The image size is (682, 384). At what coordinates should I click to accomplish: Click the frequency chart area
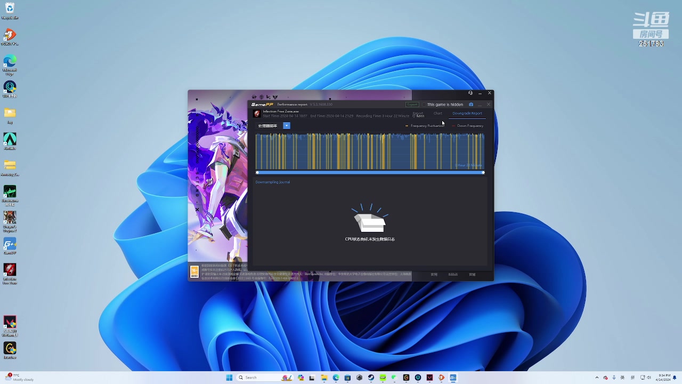[x=370, y=151]
